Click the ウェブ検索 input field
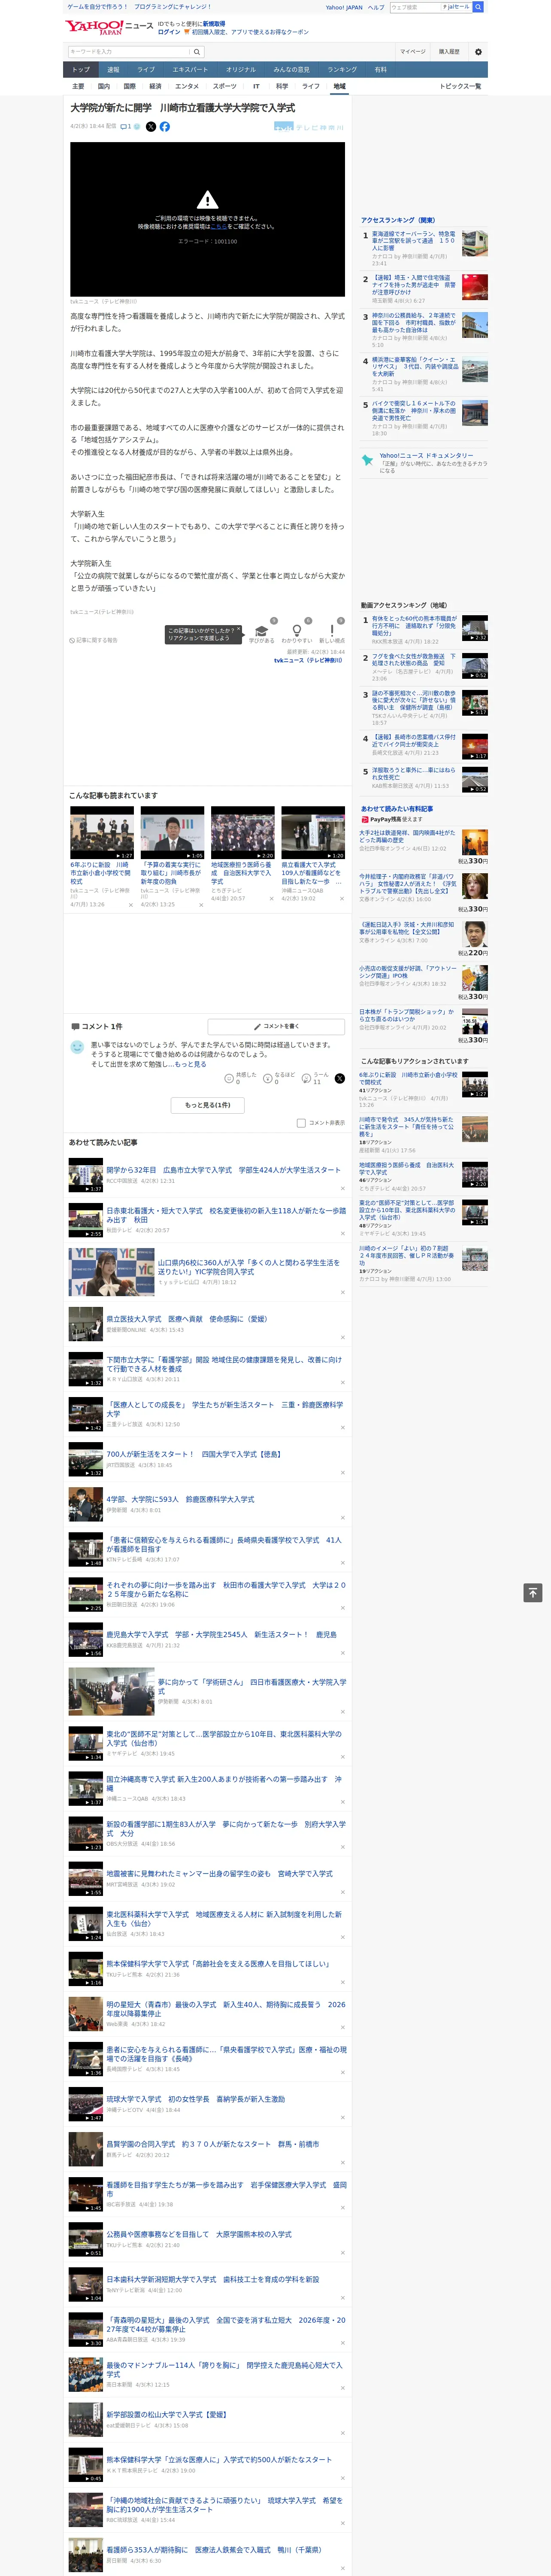 [x=416, y=7]
